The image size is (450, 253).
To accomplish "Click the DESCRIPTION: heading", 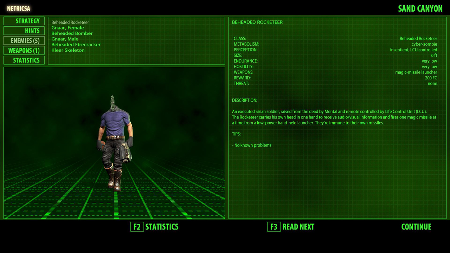I will tap(244, 100).
